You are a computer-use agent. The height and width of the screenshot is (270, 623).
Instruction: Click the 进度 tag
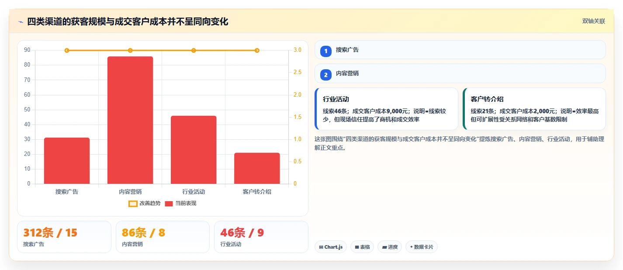[x=390, y=247]
